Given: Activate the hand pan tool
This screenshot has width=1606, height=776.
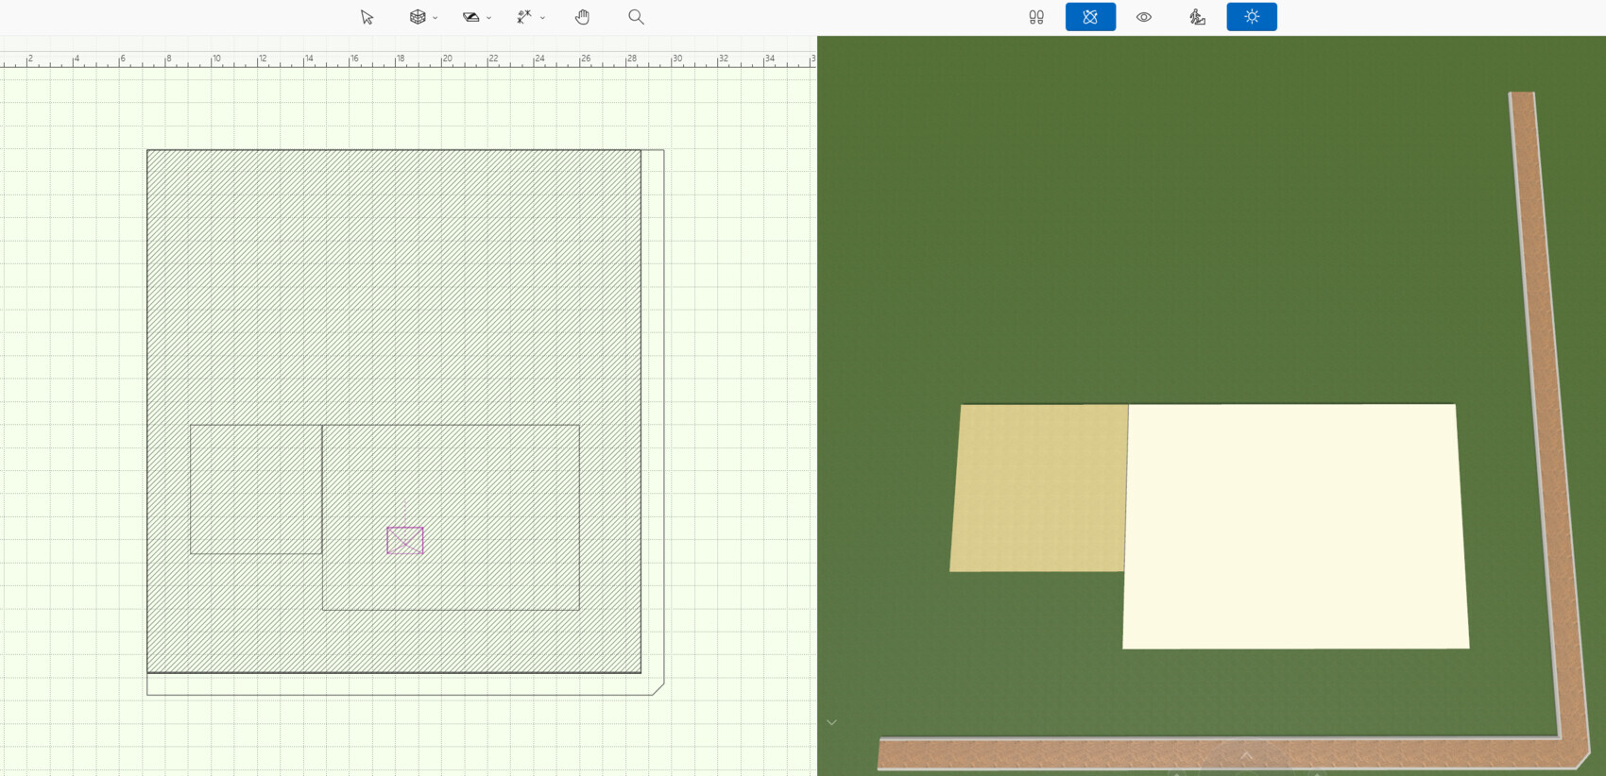Looking at the screenshot, I should coord(583,17).
